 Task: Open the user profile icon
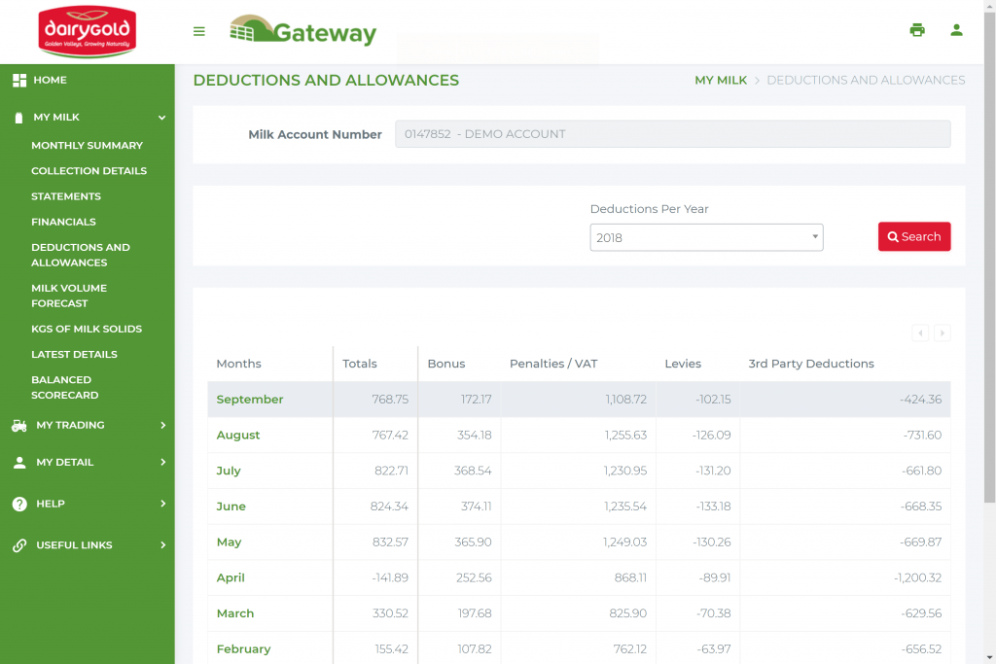(x=957, y=30)
